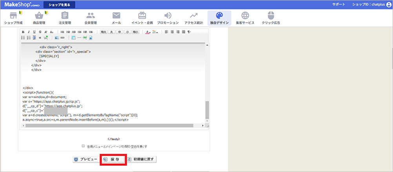Viewport: 393px width, 172px height.
Task: Insert H2 heading tag
Action: (x=68, y=32)
